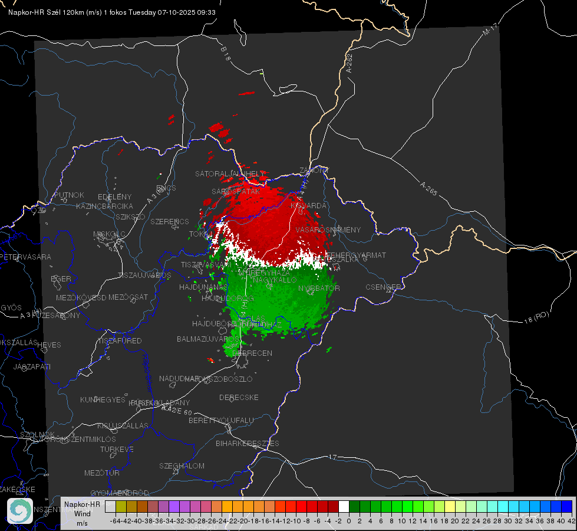The image size is (577, 531).
Task: Click the JASZAPATI town label
Action: click(32, 366)
